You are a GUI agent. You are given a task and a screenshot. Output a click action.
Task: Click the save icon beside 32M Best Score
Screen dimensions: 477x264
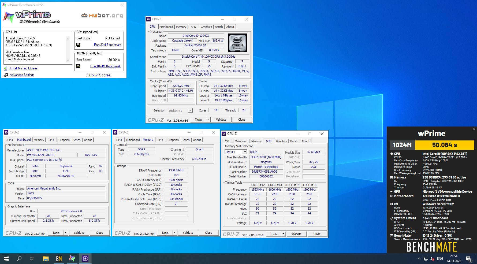pyautogui.click(x=78, y=45)
